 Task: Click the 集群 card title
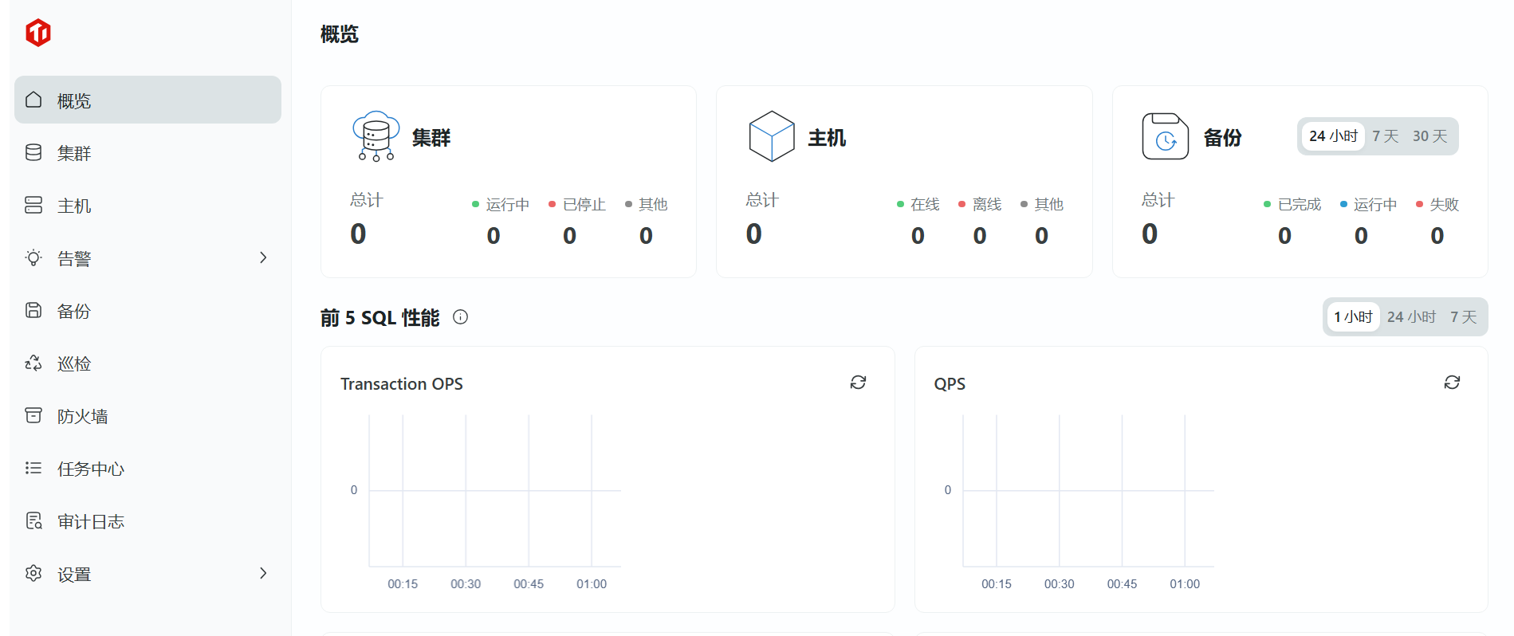431,138
